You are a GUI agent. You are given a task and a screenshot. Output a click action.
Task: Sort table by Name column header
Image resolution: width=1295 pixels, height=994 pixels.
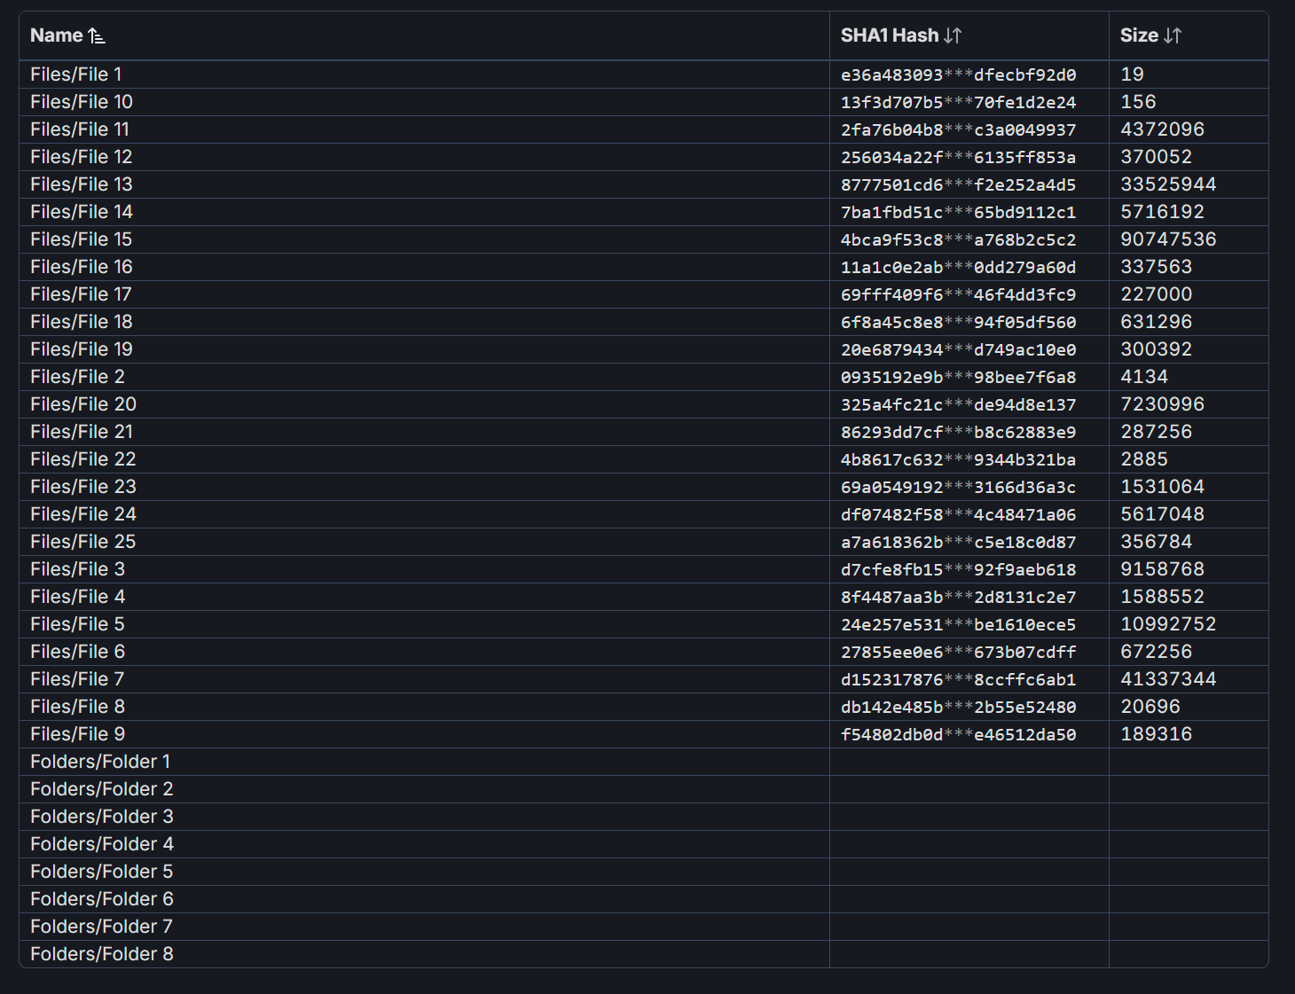(57, 36)
